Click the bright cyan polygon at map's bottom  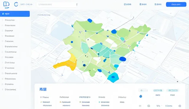113,77
